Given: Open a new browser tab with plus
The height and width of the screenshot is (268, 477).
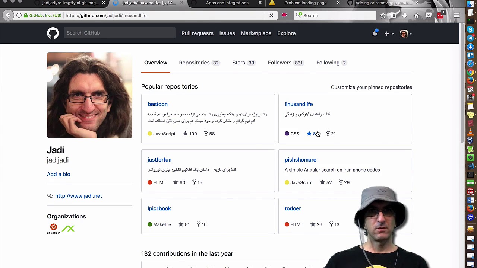Looking at the screenshot, I should [x=429, y=3].
